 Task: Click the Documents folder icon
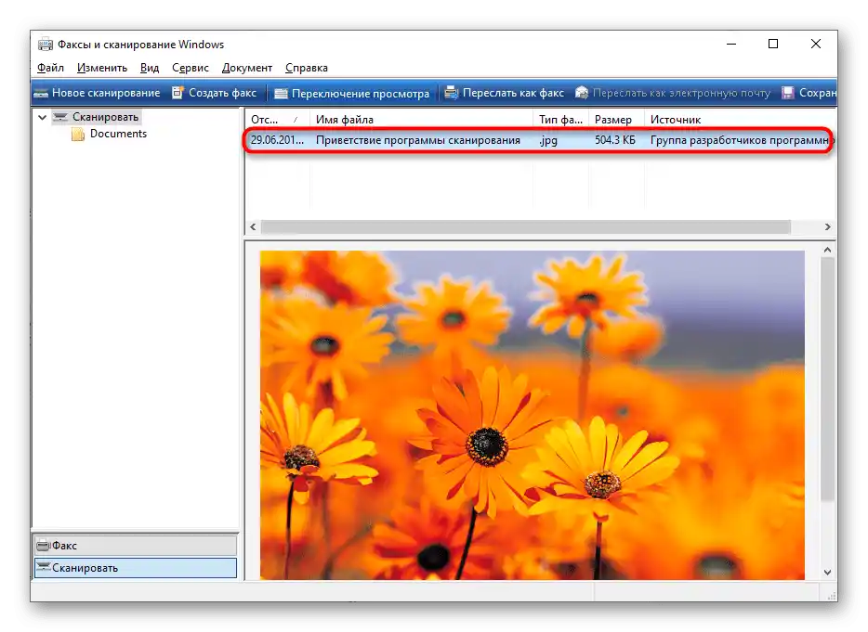pyautogui.click(x=78, y=134)
